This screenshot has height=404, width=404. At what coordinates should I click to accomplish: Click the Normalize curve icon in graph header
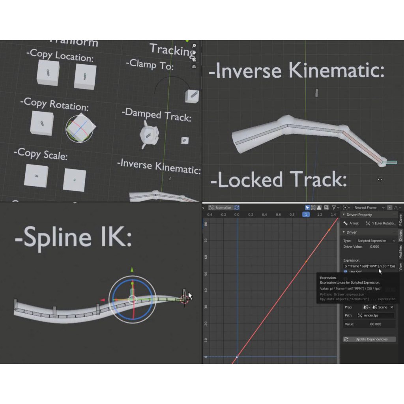211,208
